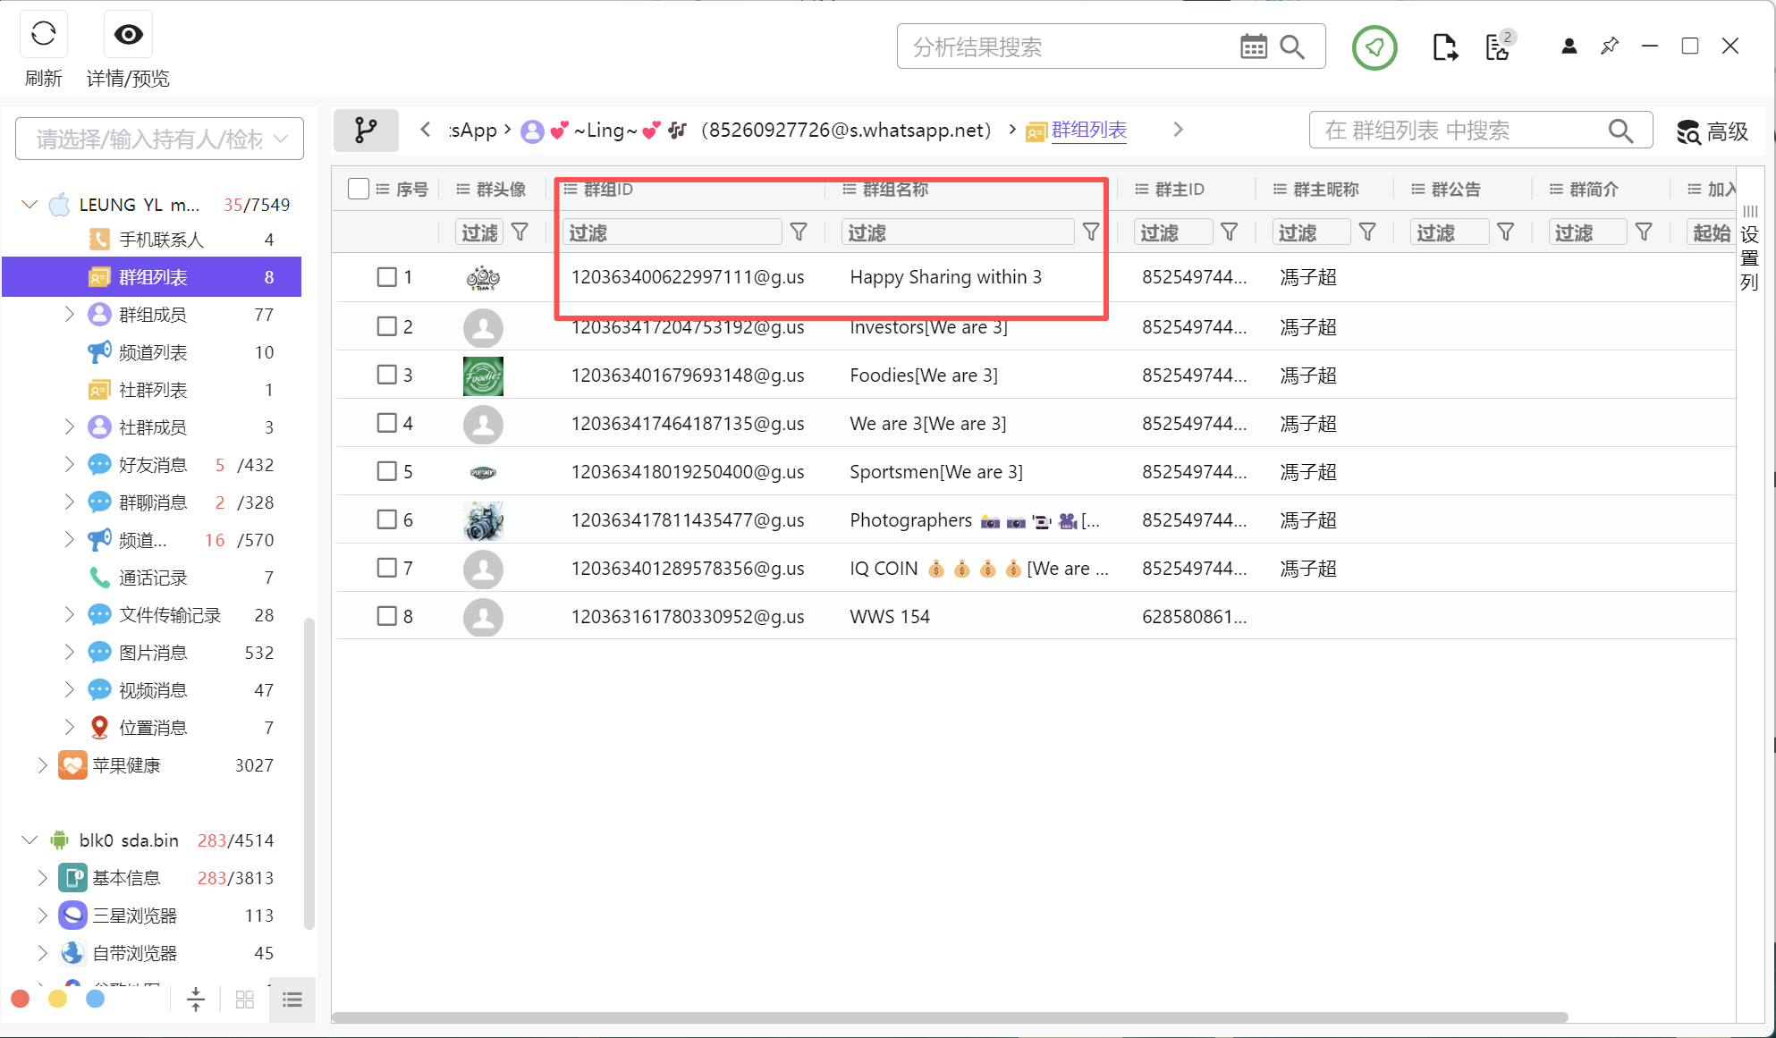Click the red color marker dot
Viewport: 1776px width, 1038px height.
point(21,999)
